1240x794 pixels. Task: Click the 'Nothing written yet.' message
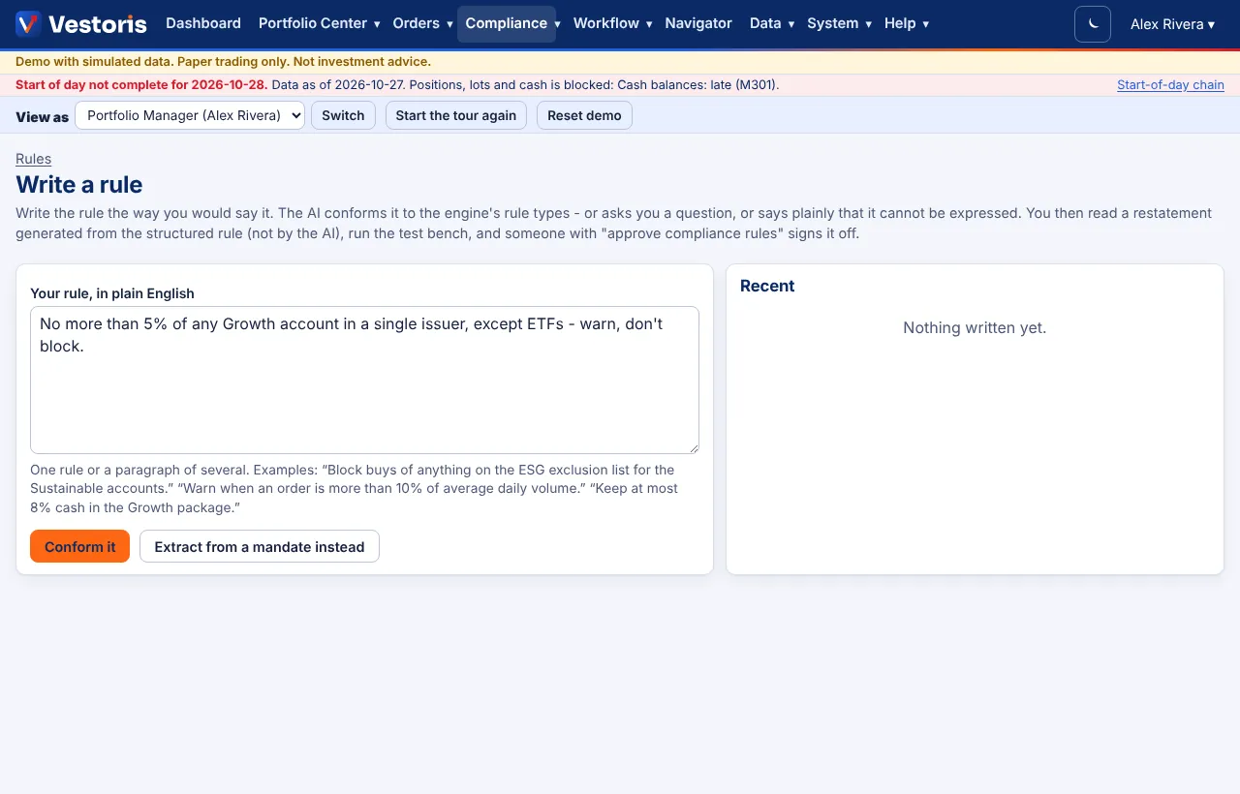point(975,327)
